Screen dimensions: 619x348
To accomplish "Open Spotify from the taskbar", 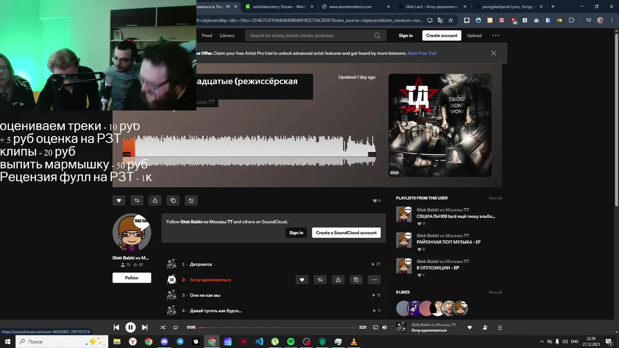I will 291,342.
